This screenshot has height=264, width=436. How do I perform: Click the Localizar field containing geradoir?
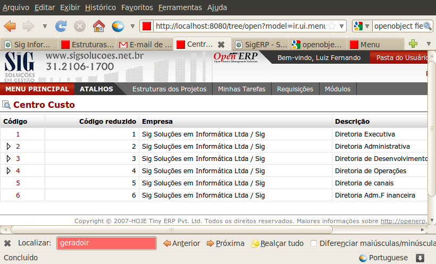106,243
